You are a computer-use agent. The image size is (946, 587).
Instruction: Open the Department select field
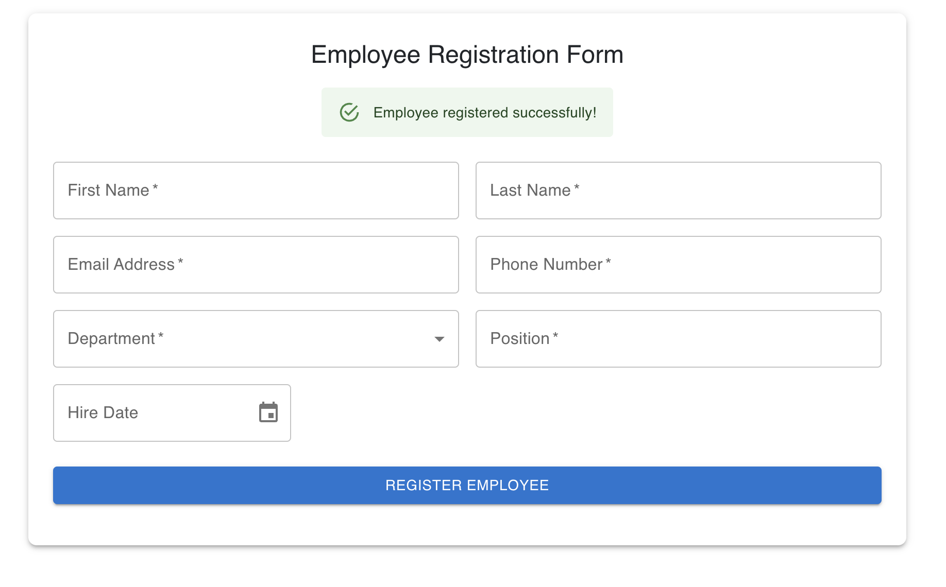[x=247, y=339]
